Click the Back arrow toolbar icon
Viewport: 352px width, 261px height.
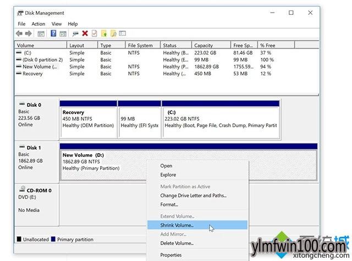pos(19,34)
